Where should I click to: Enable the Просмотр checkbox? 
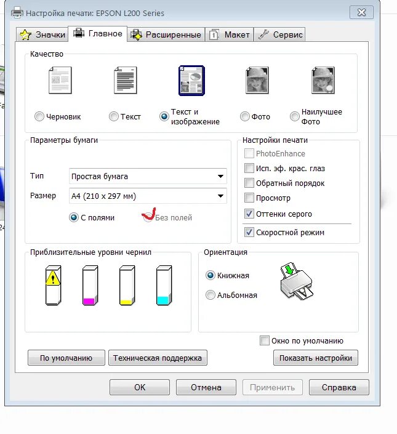click(249, 198)
